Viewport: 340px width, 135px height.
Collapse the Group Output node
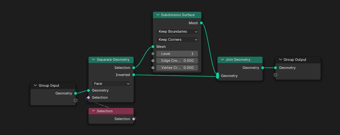pos(280,60)
